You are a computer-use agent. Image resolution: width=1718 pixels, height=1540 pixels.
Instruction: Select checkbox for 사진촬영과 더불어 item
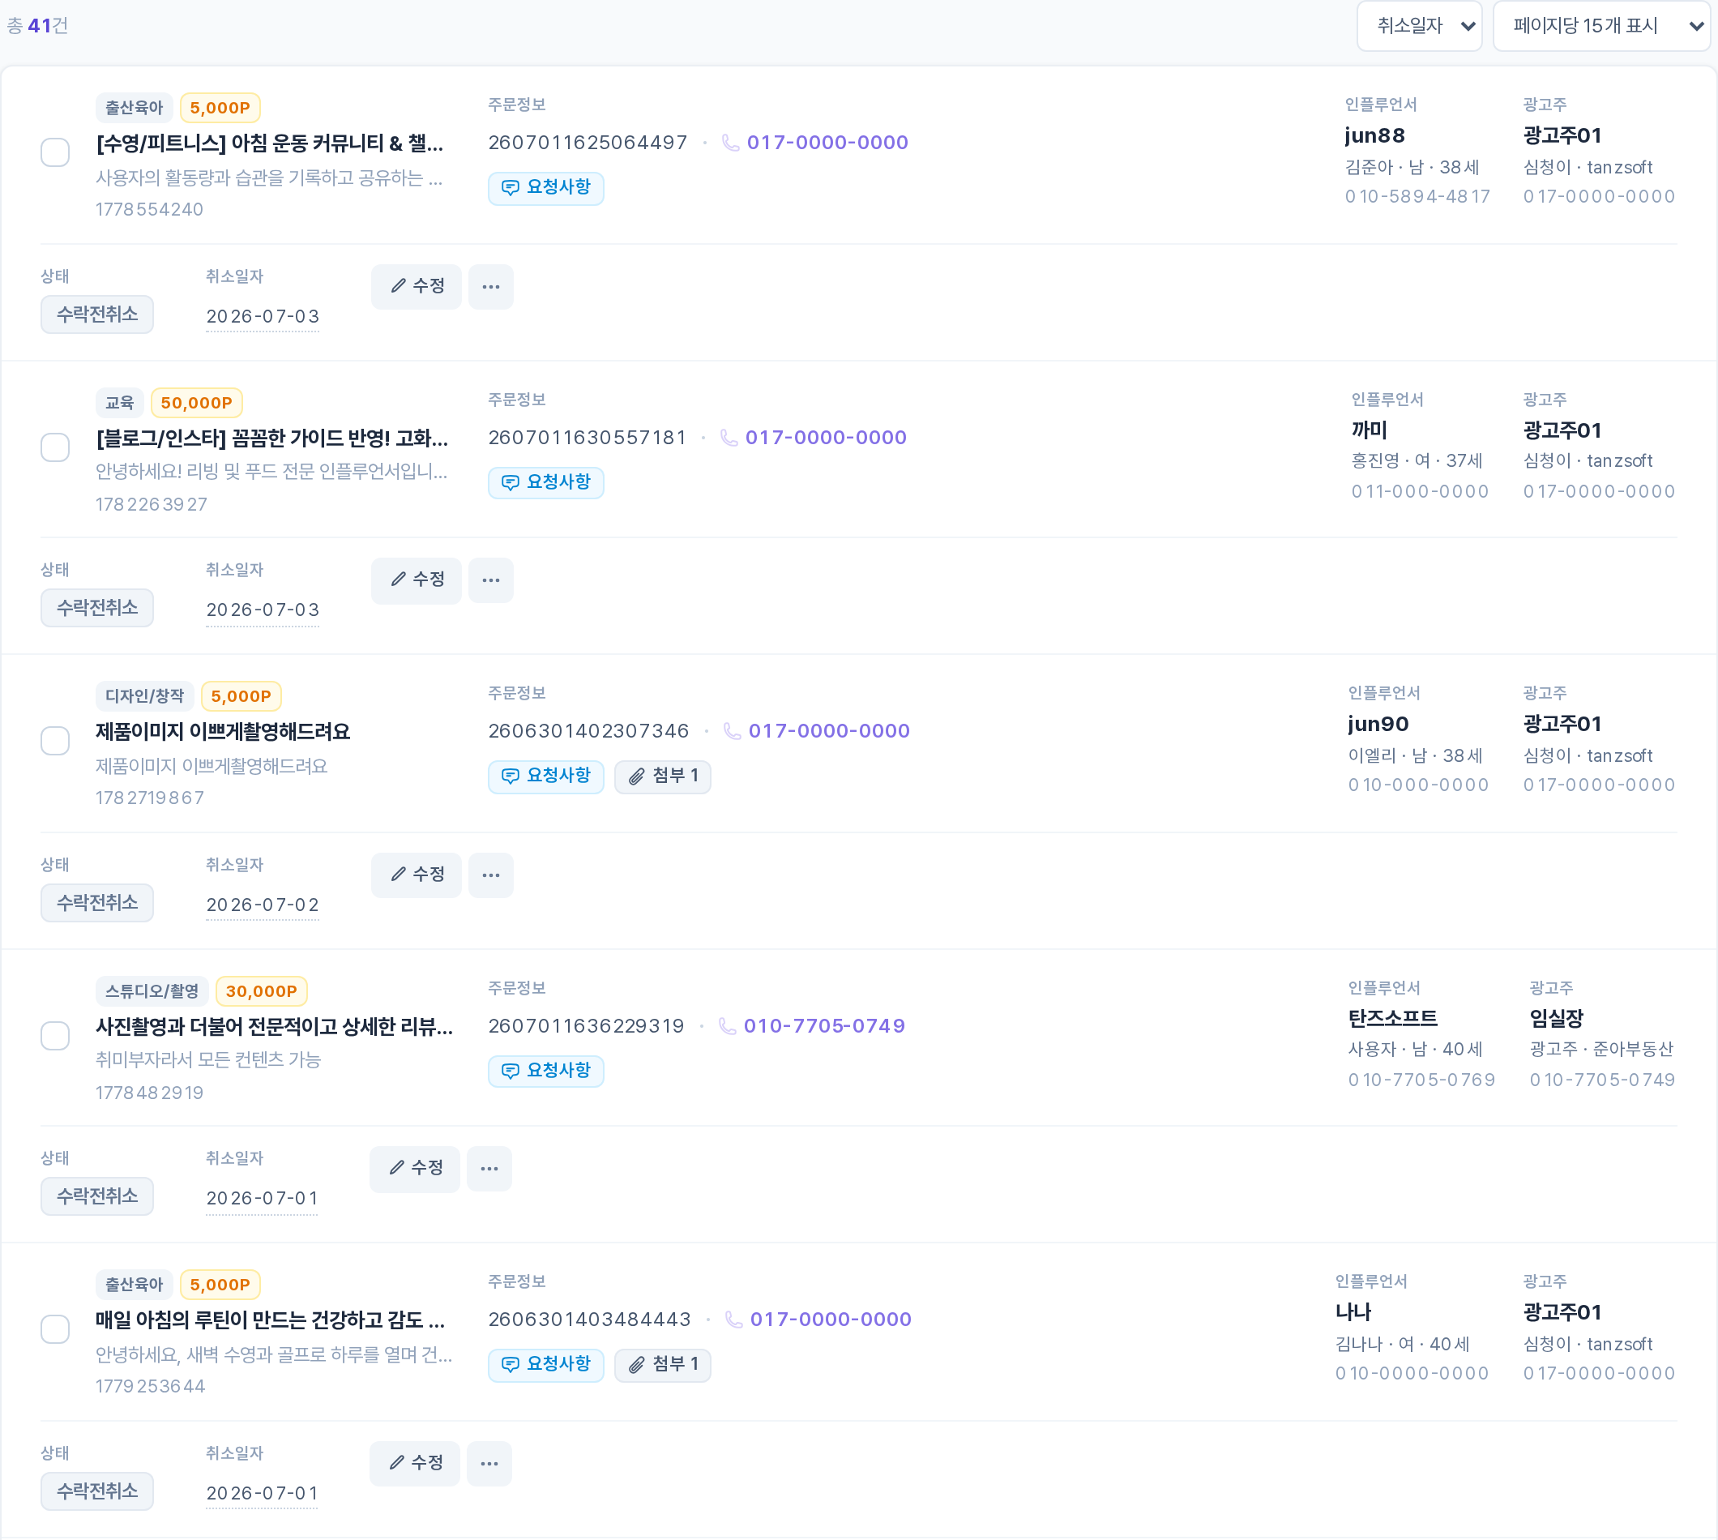click(55, 1036)
